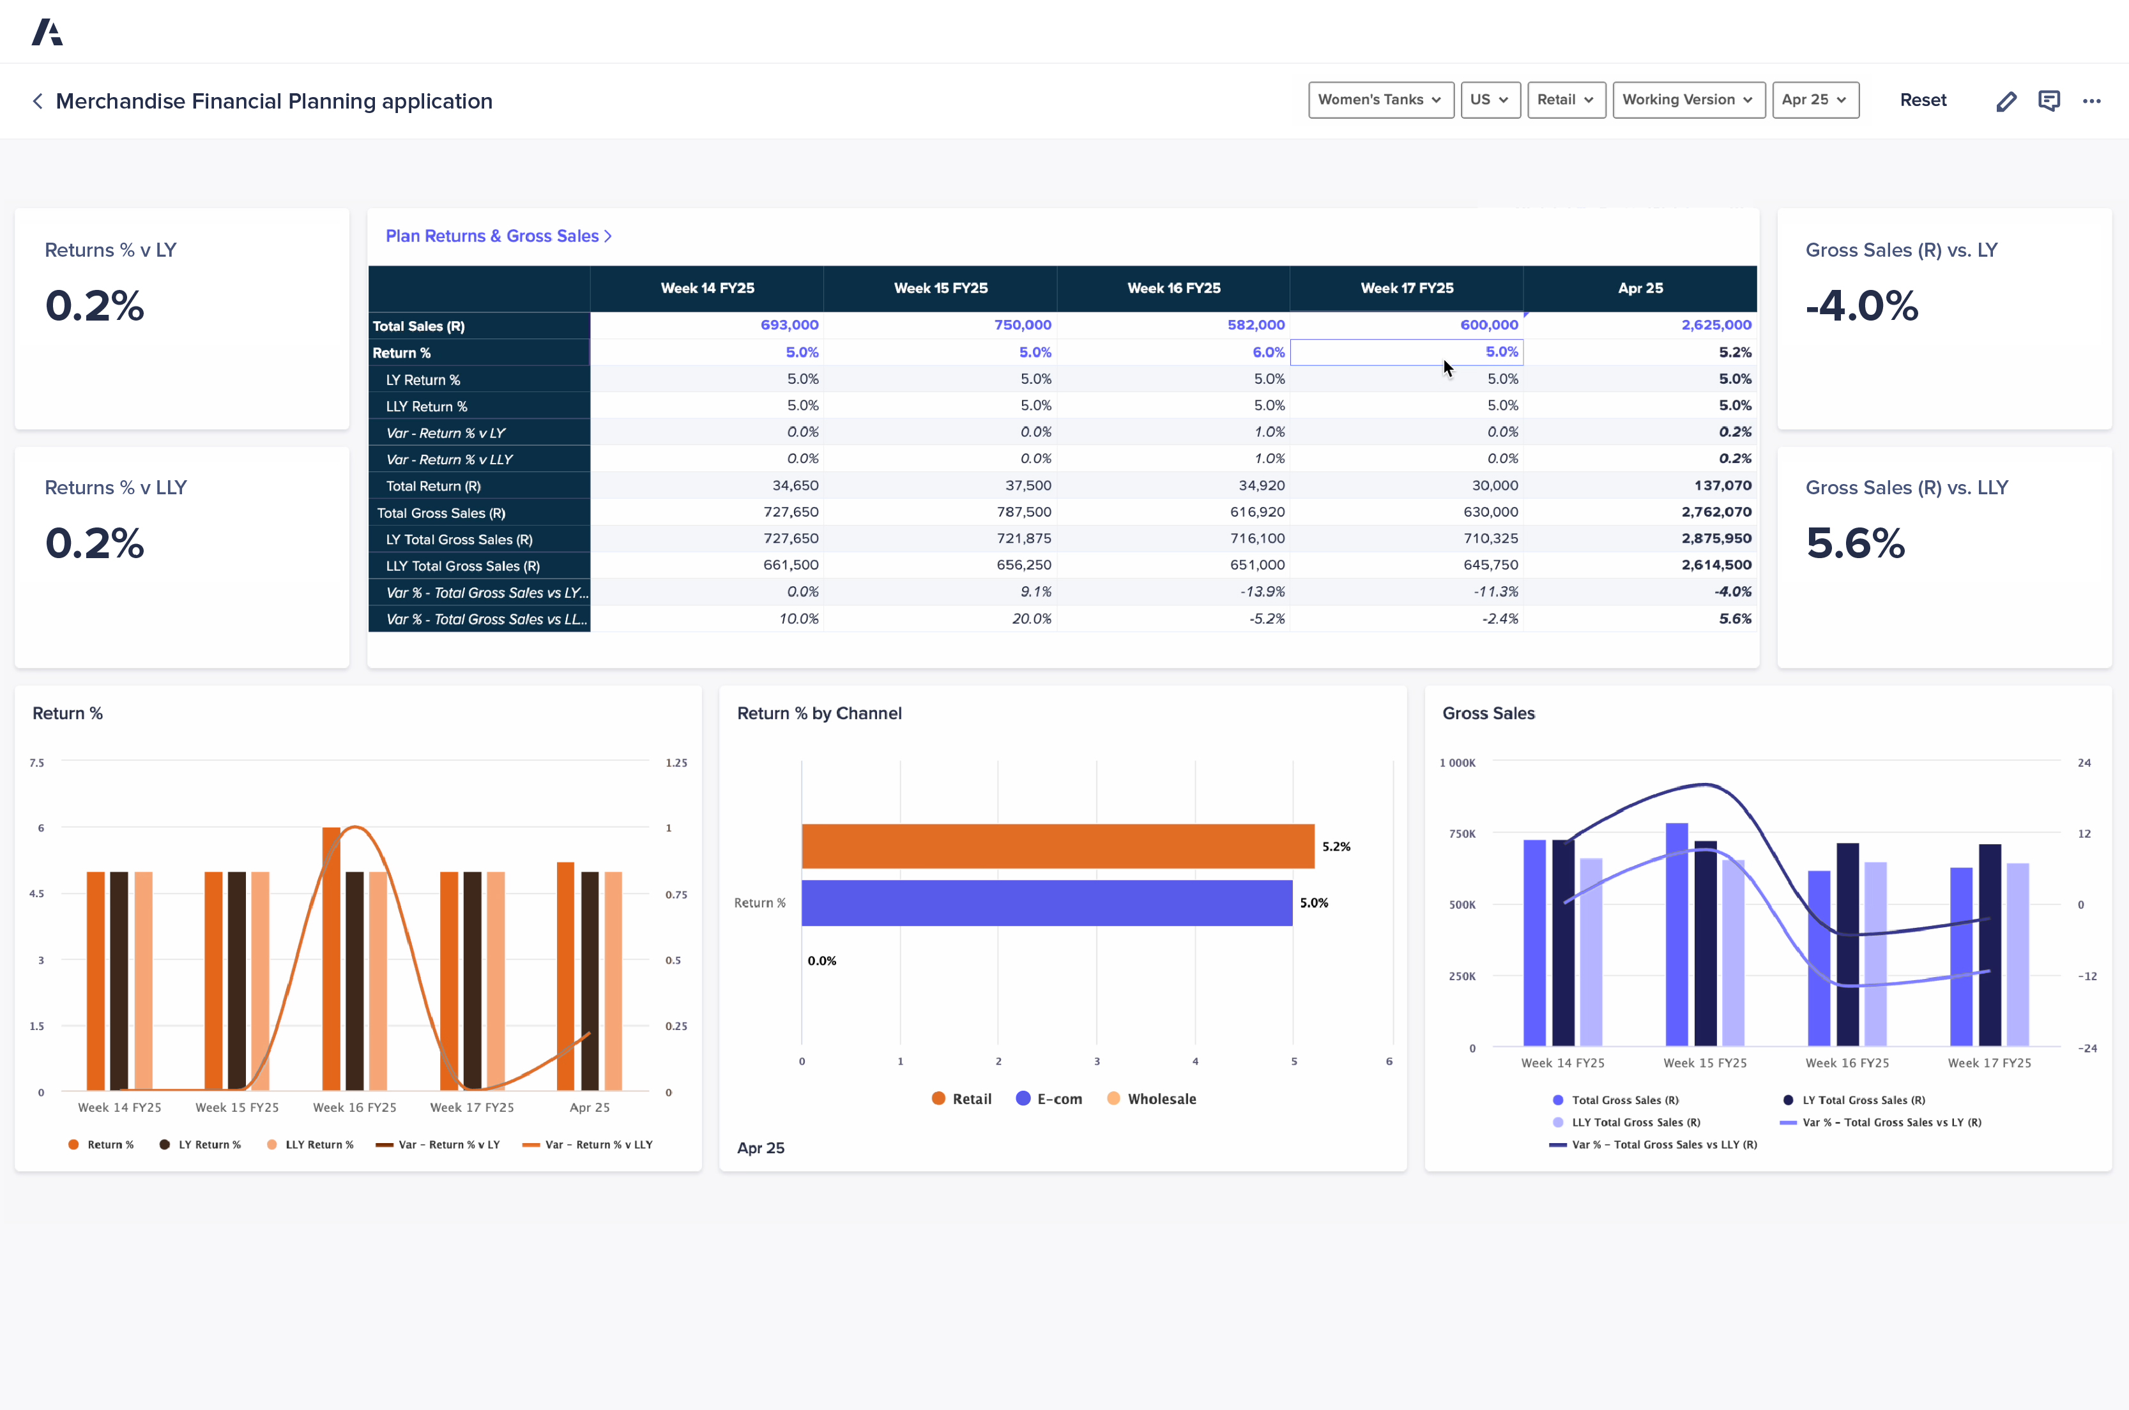The image size is (2129, 1410).
Task: Toggle the Retail legend item in Return % by Channel
Action: tap(961, 1098)
